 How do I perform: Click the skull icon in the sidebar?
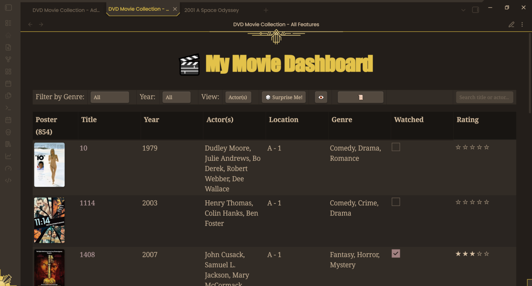point(8,131)
